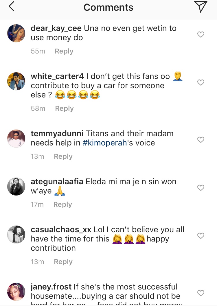Open casualchaos_xx username profile link
217x308 pixels.
click(61, 230)
